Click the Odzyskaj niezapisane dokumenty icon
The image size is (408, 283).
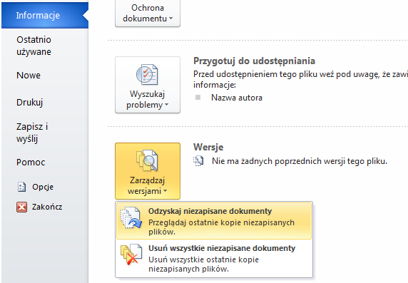point(131,217)
